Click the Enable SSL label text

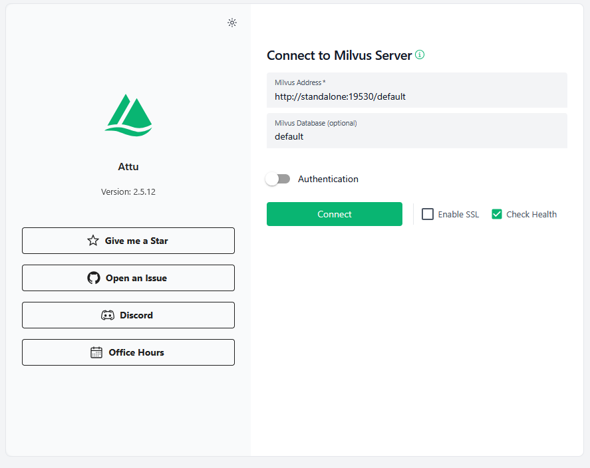458,214
